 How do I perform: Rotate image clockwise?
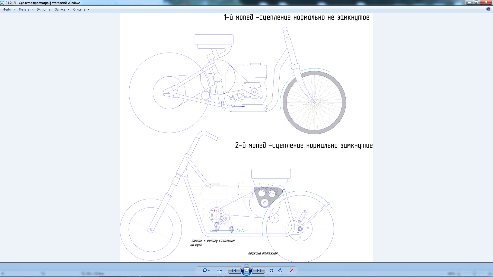(x=280, y=270)
